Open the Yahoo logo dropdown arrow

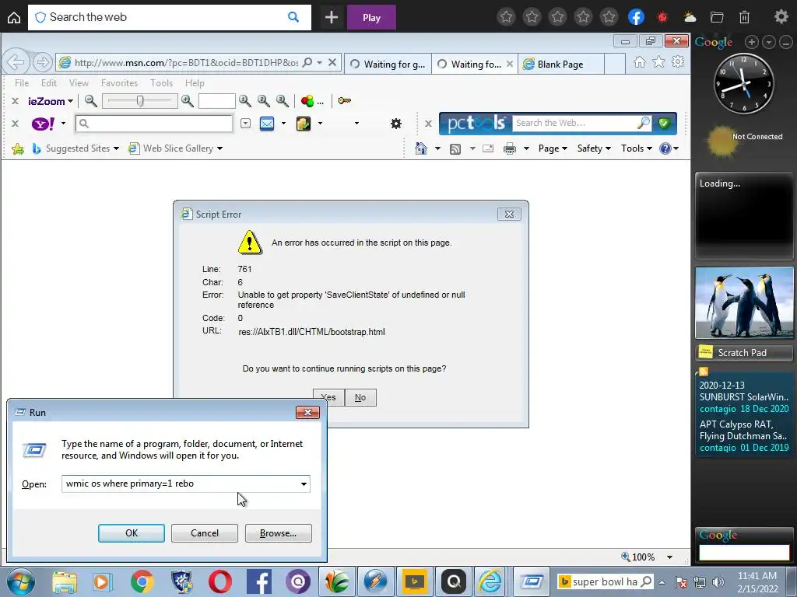(64, 124)
